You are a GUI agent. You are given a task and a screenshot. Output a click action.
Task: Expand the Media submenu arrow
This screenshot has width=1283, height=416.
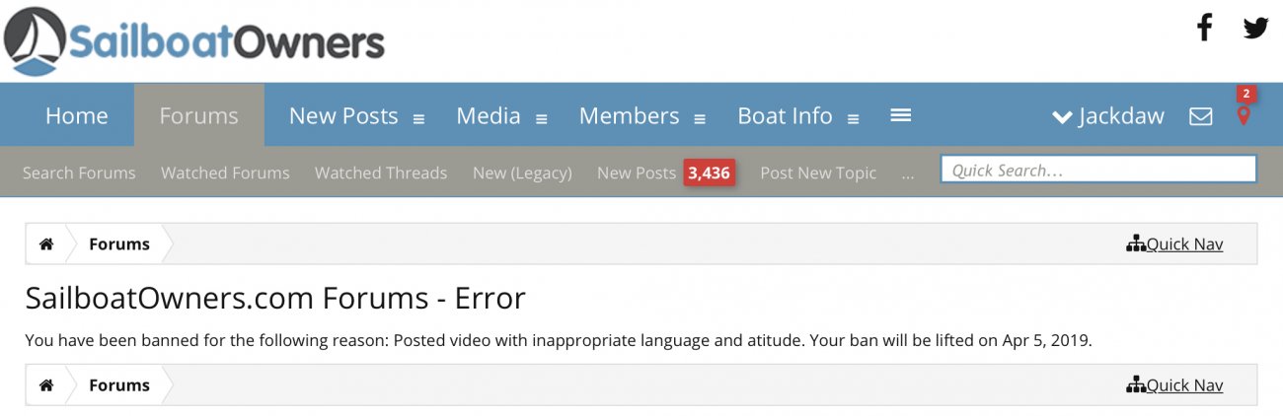[541, 118]
